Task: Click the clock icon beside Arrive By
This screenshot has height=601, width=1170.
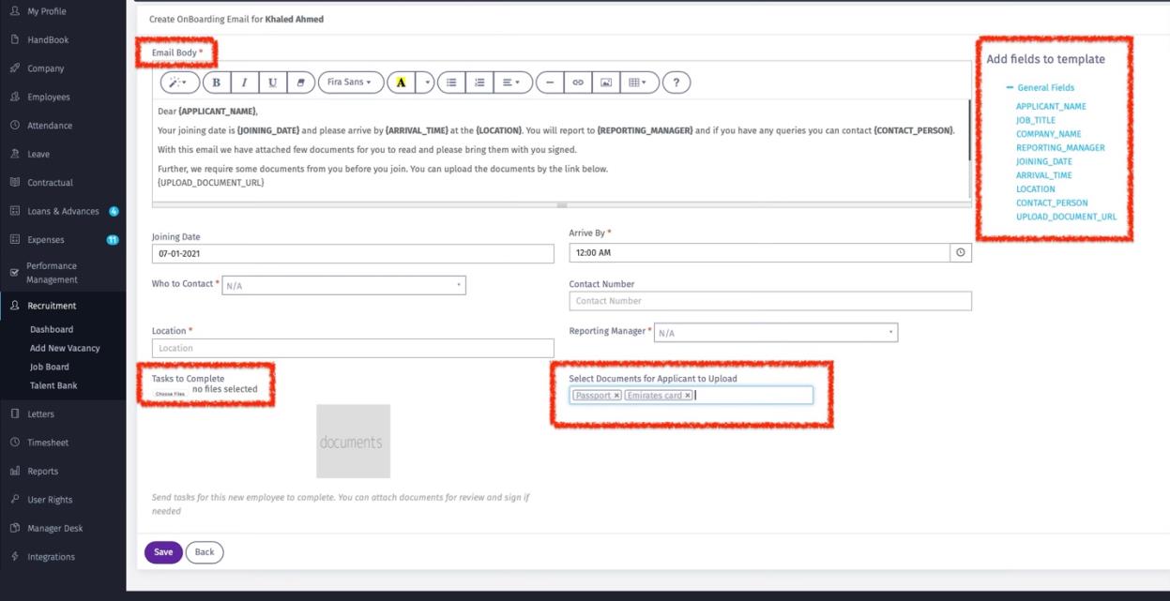Action: pyautogui.click(x=960, y=253)
